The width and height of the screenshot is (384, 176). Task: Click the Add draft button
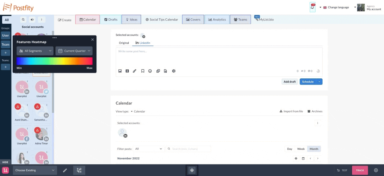pos(289,81)
